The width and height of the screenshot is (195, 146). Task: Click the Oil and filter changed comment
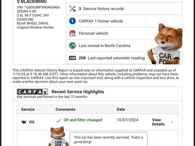(83, 120)
